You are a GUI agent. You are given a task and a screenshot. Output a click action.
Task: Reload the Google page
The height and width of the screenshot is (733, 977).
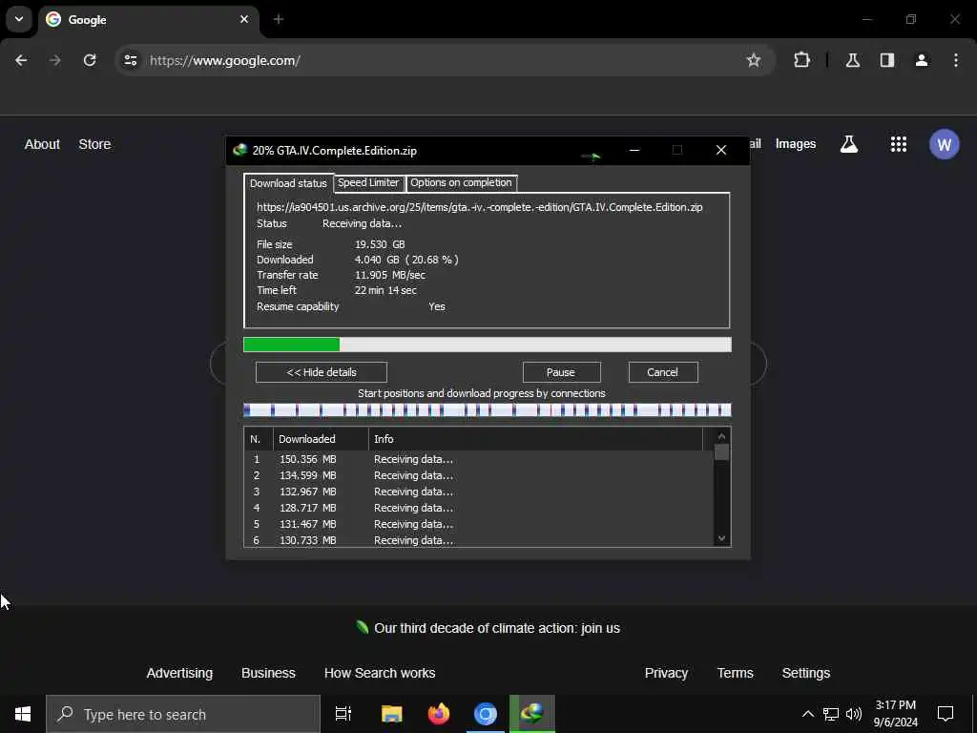coord(90,60)
